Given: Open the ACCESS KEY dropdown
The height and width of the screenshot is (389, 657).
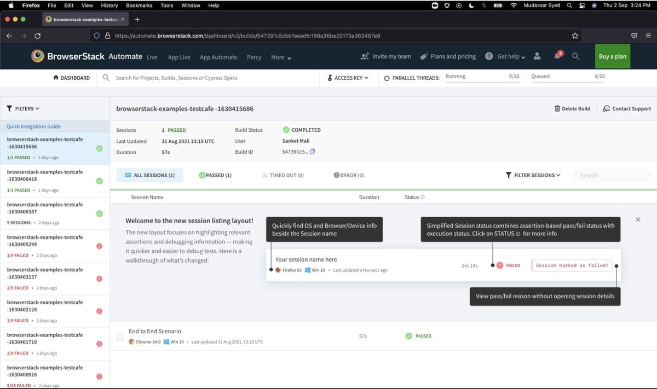Looking at the screenshot, I should 348,78.
